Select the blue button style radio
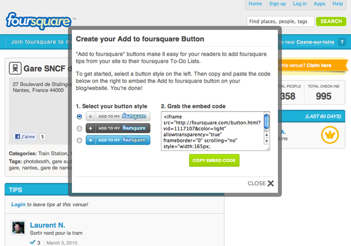This screenshot has height=246, width=351. pos(79,140)
